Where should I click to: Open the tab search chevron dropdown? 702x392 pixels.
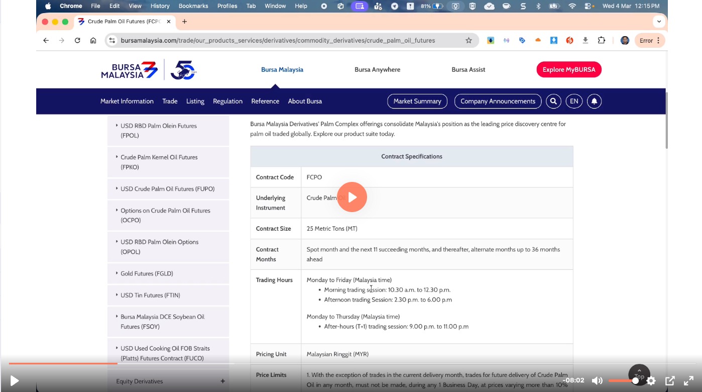659,22
